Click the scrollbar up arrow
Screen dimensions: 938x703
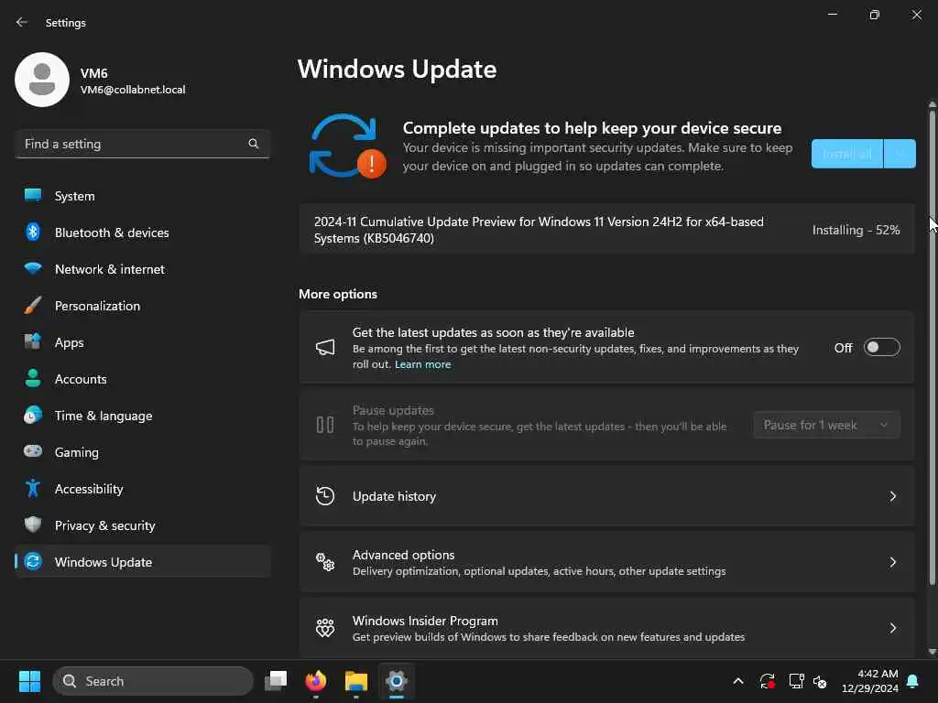point(932,104)
